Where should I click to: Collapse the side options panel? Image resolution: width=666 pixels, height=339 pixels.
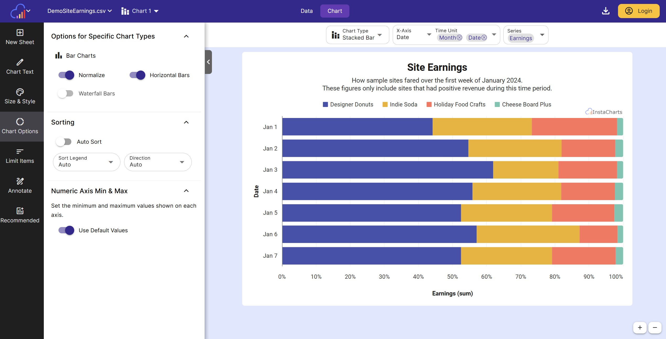pos(208,62)
